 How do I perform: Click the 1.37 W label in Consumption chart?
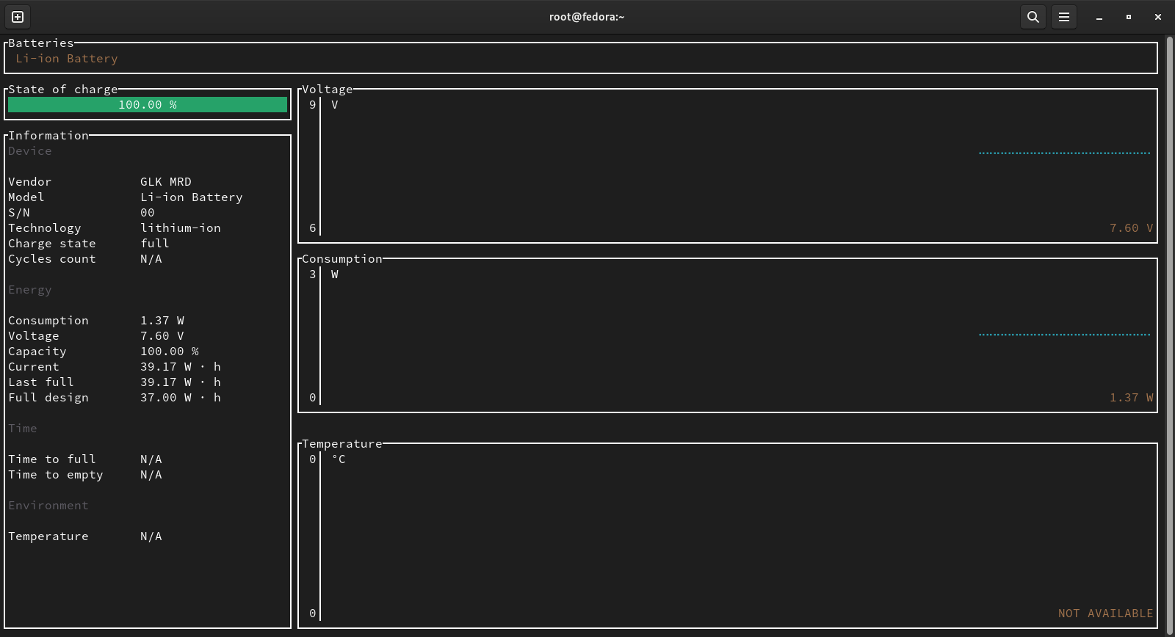point(1131,398)
